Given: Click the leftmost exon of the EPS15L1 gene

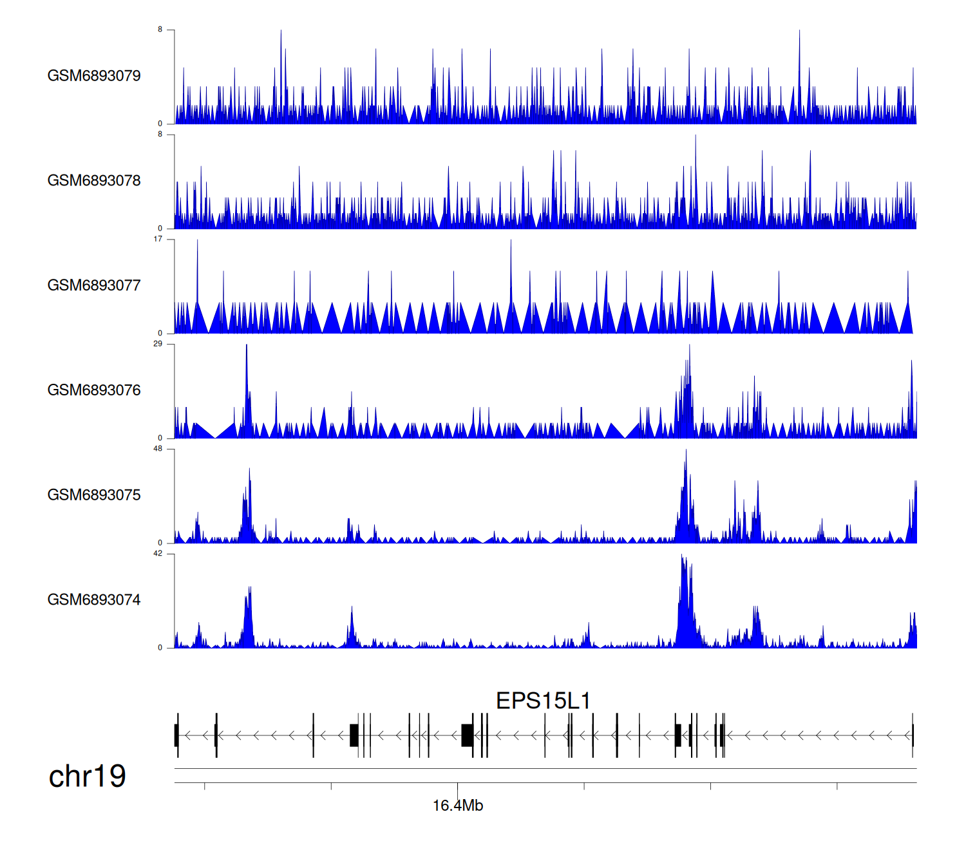Looking at the screenshot, I should coord(176,735).
